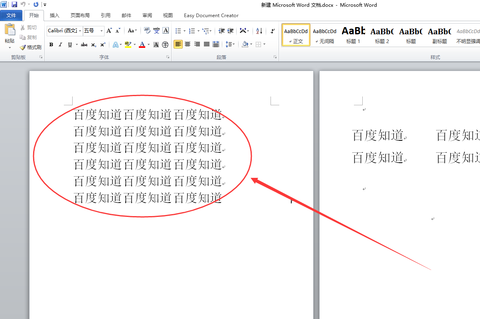This screenshot has width=480, height=319.
Task: Open the Clipboard pane launcher
Action: [x=41, y=57]
